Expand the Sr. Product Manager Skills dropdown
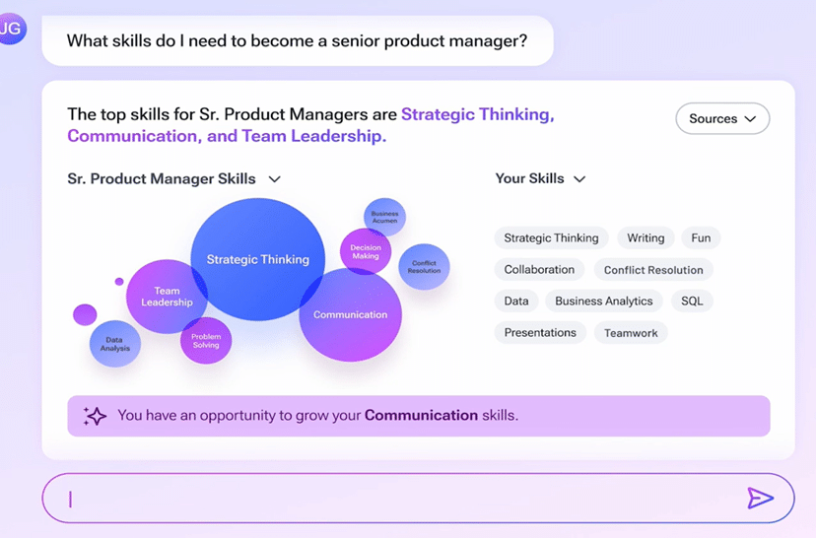 [x=173, y=179]
